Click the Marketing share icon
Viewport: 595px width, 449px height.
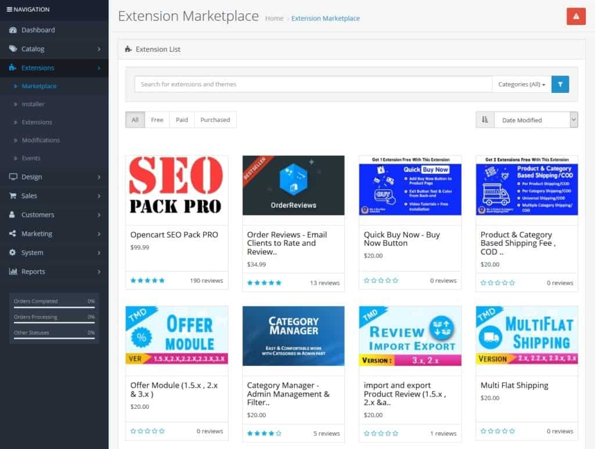13,234
